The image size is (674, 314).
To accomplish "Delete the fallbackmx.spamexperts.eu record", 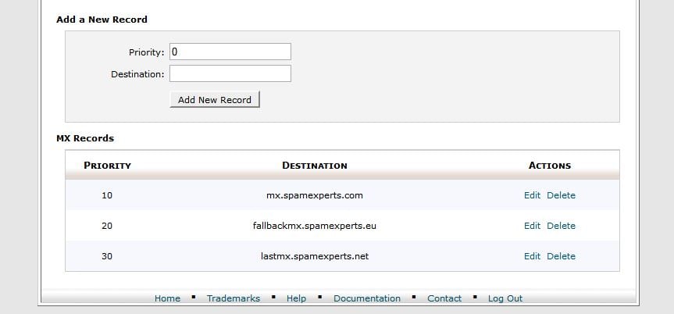I will [x=561, y=226].
